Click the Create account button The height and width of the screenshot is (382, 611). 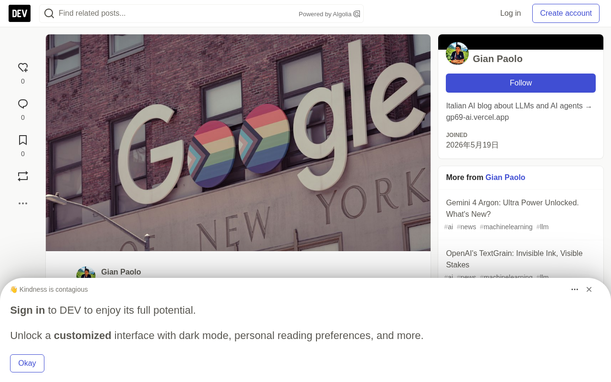pos(566,13)
